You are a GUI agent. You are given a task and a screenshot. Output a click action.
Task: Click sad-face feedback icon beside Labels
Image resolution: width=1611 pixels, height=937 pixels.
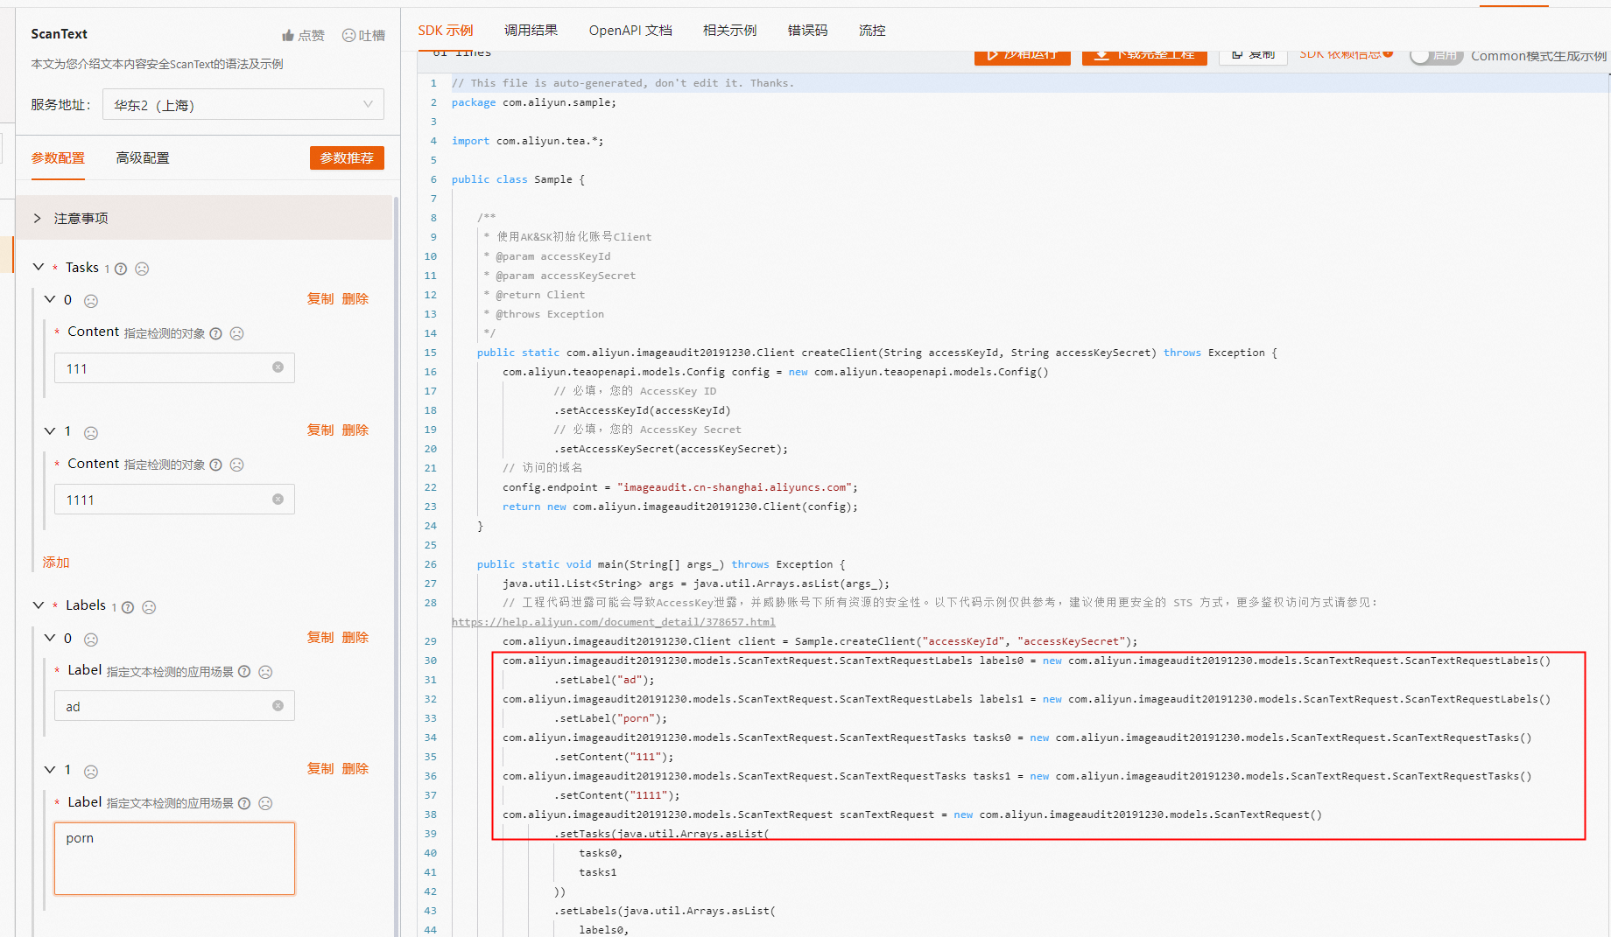pos(149,607)
